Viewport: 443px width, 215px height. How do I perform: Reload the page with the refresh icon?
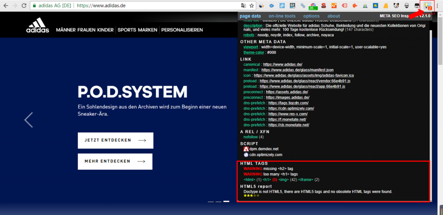pos(24,6)
